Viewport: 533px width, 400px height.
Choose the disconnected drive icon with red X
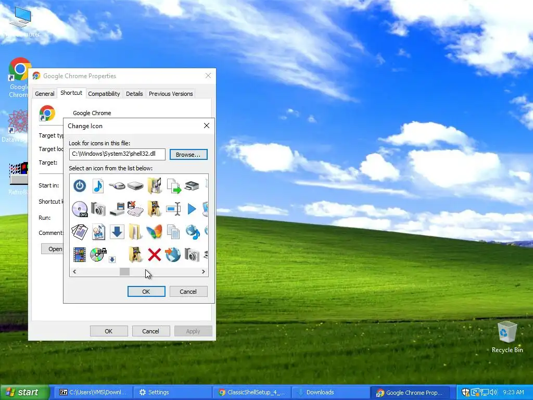tap(135, 209)
